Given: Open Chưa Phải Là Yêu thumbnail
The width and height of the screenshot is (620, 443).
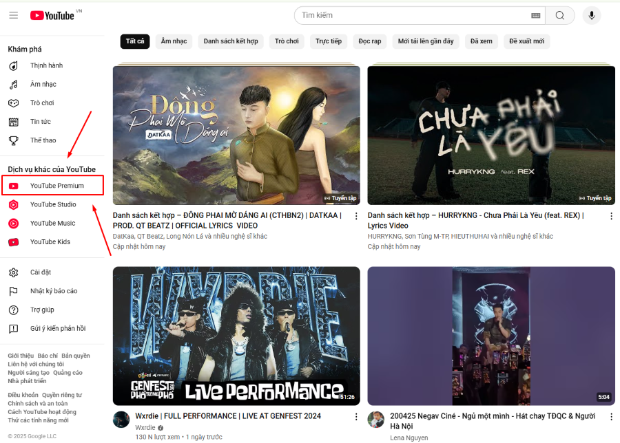Looking at the screenshot, I should click(491, 135).
